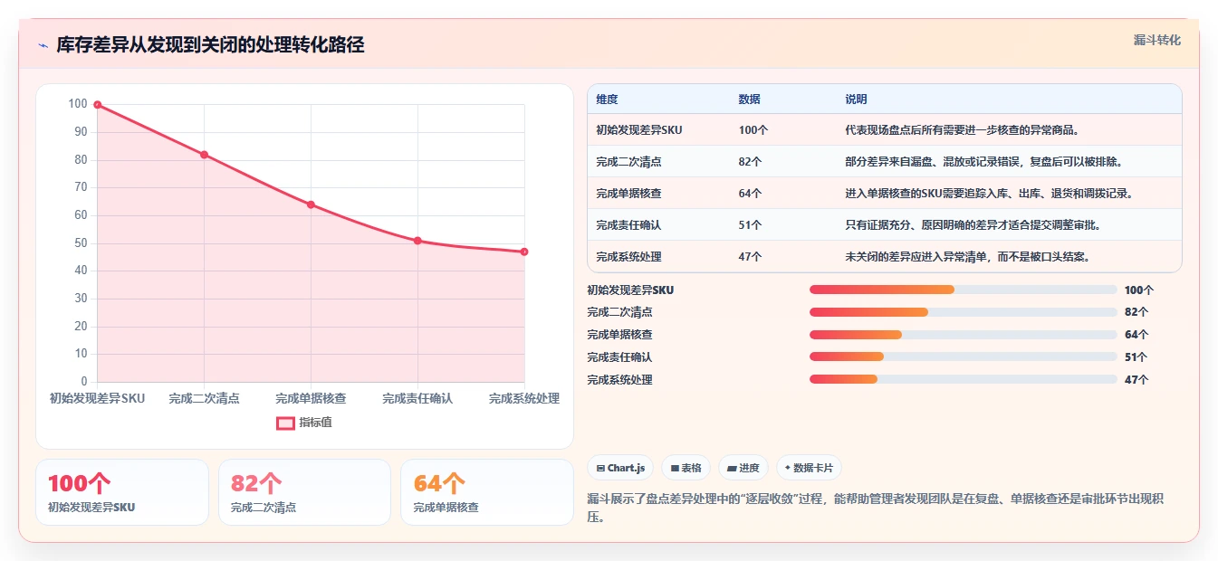Screen dimensions: 1218x561
Task: Click the progress bar for 完成系统处理
Action: click(964, 380)
